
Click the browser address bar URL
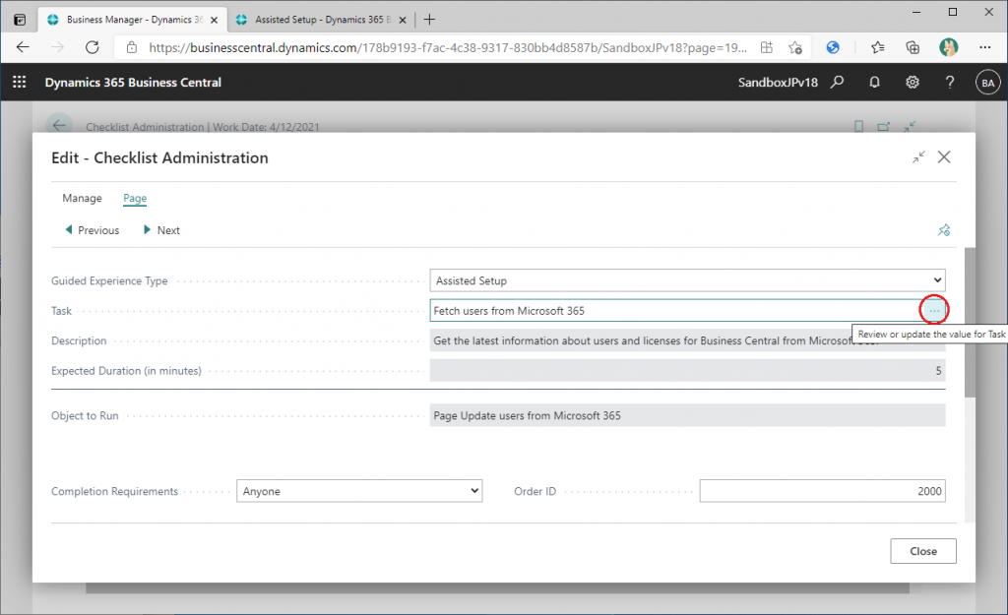[448, 47]
